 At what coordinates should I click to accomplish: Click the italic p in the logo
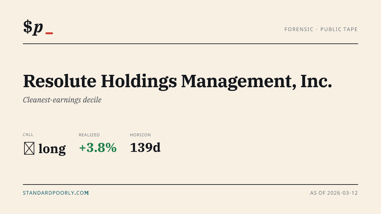point(38,28)
